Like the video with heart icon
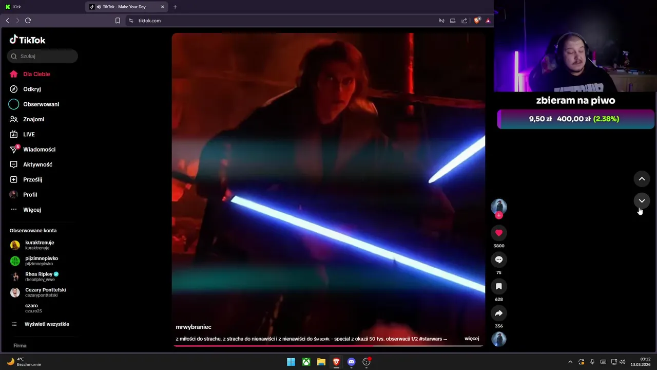This screenshot has width=657, height=370. [x=499, y=233]
